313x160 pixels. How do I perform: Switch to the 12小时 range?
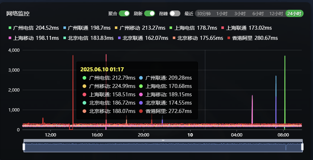pos(276,14)
